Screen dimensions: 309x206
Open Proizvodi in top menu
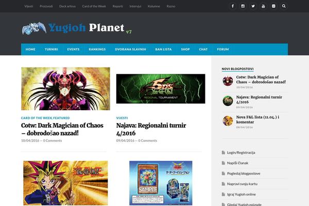point(46,6)
